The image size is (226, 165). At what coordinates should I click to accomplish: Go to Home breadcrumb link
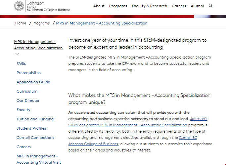coord(21,23)
